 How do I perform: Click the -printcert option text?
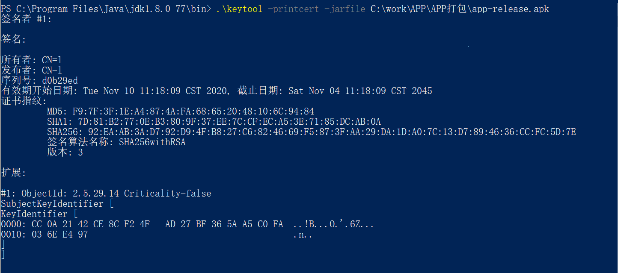tap(293, 9)
